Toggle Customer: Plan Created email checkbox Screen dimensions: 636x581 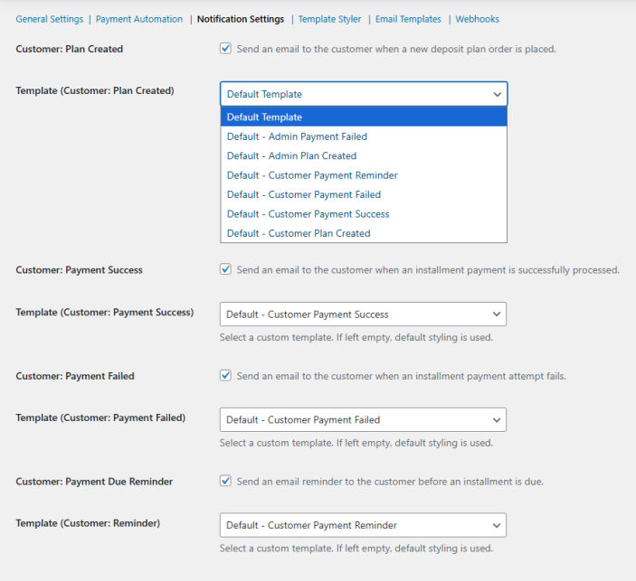click(225, 49)
